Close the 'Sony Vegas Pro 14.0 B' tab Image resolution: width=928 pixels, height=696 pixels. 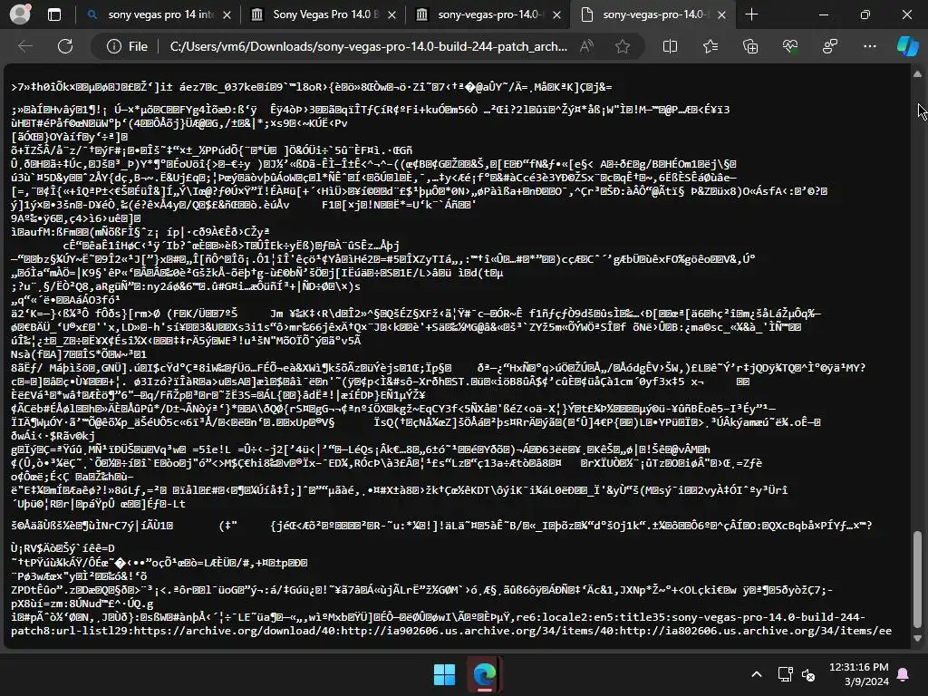pyautogui.click(x=391, y=15)
